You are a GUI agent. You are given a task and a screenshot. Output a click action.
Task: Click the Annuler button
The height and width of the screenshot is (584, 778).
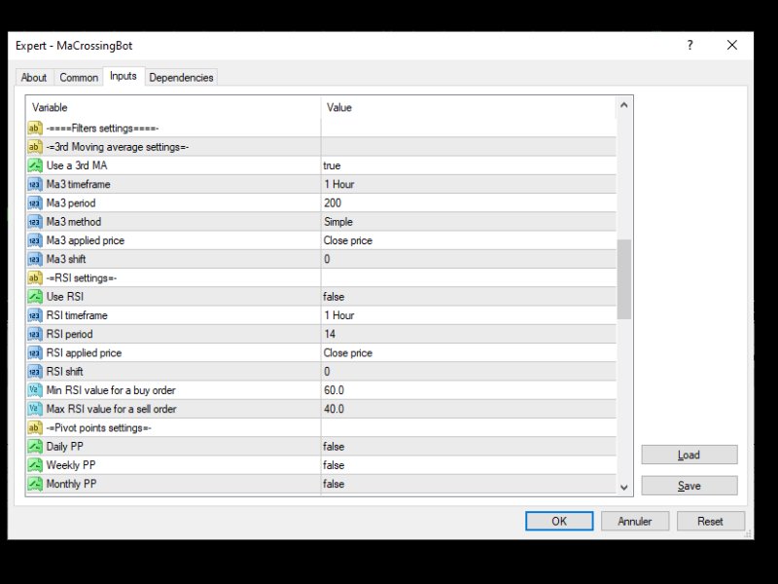point(635,521)
